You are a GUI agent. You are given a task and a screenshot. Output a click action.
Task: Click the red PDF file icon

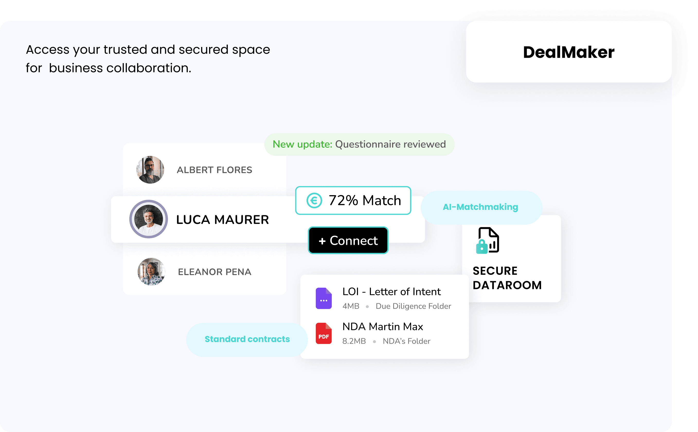[x=324, y=333]
